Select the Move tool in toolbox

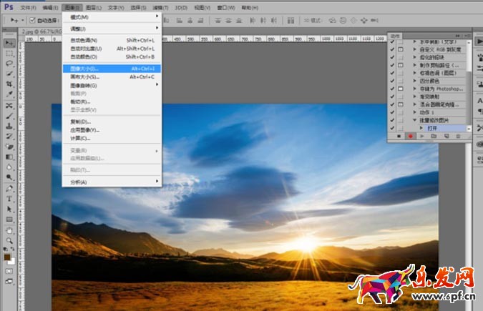10,44
